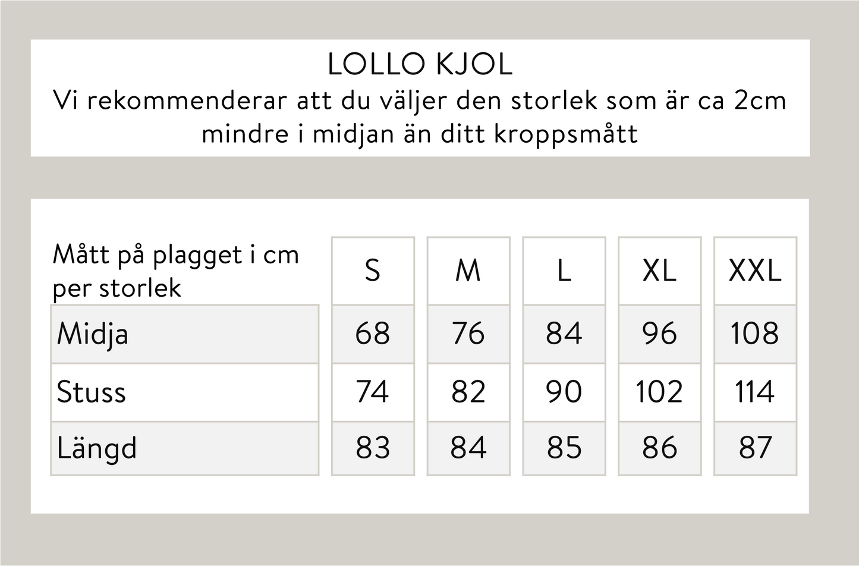Click the Midja value 96 for size XL
859x566 pixels.
659,334
